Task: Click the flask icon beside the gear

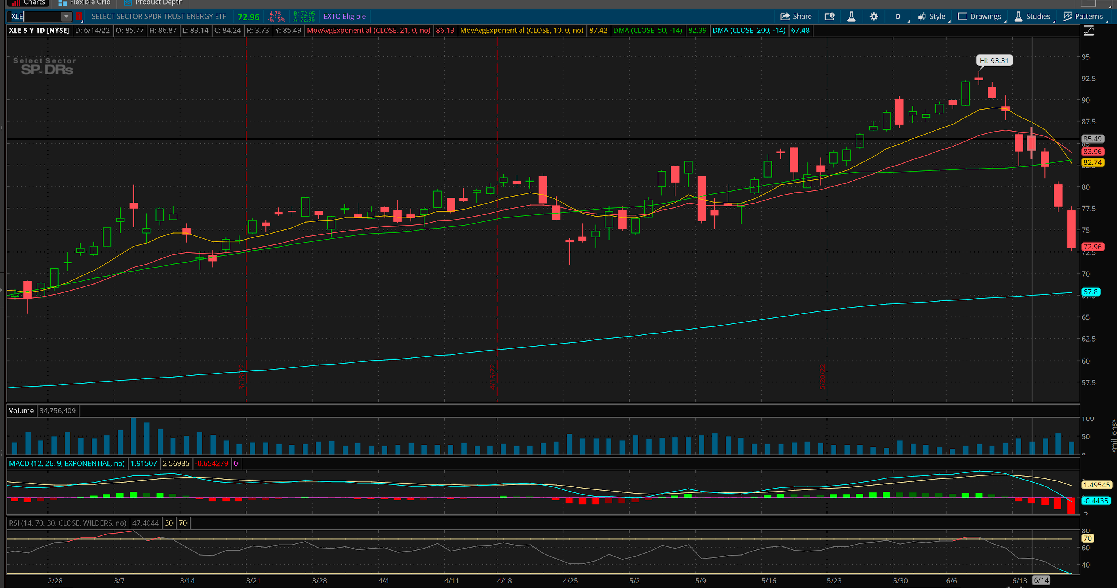Action: click(x=851, y=17)
